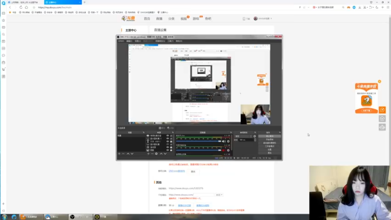Open source properties gear in Sources toolbar

156,154
